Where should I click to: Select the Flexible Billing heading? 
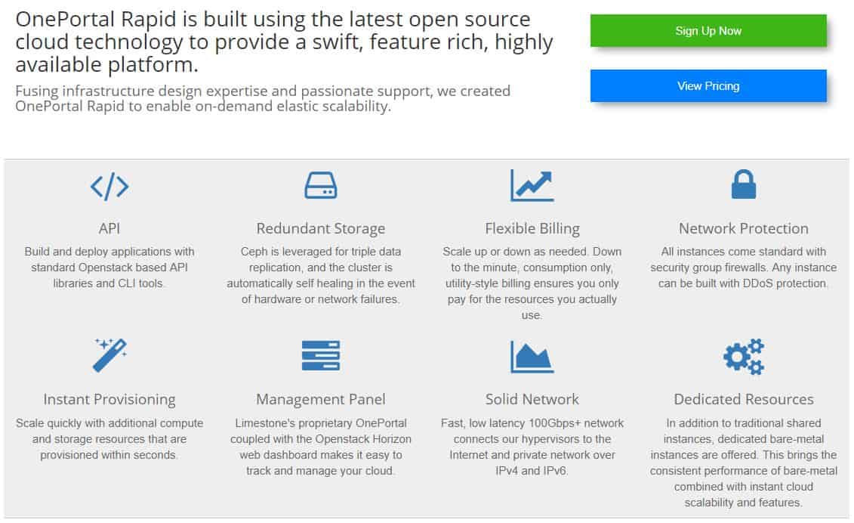point(532,229)
